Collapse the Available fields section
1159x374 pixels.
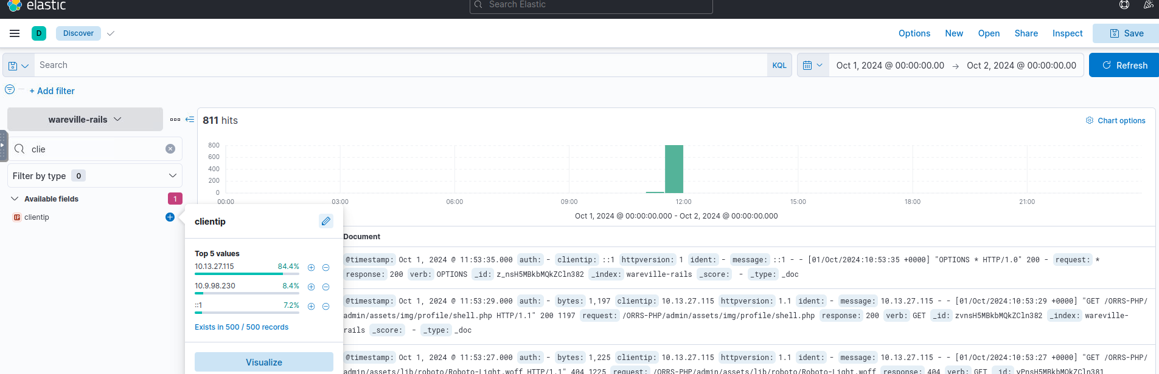[x=15, y=199]
